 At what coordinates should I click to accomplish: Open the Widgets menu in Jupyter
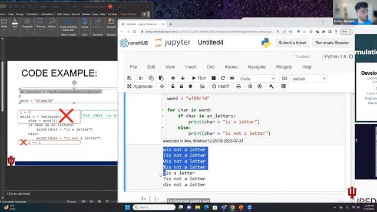(284, 67)
